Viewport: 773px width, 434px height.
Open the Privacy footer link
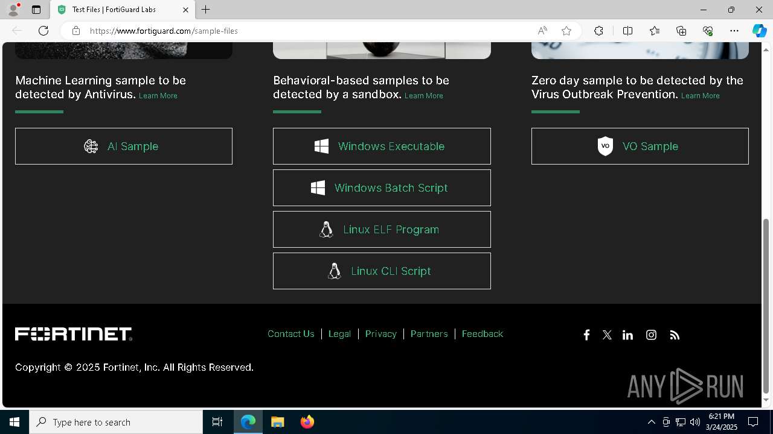click(x=381, y=333)
